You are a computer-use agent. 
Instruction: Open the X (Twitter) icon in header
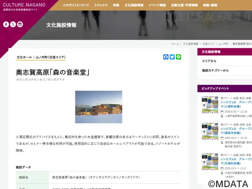[13, 24]
